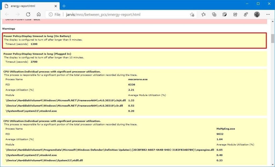Click module utilization value 0.53
The image size is (275, 167).
pyautogui.click(x=131, y=106)
